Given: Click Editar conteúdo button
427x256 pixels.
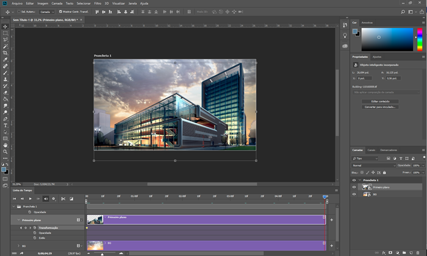Looking at the screenshot, I should [x=380, y=101].
